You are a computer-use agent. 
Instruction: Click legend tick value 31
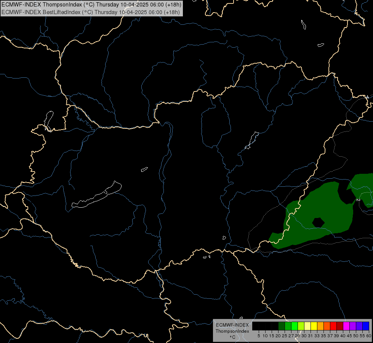pyautogui.click(x=311, y=336)
